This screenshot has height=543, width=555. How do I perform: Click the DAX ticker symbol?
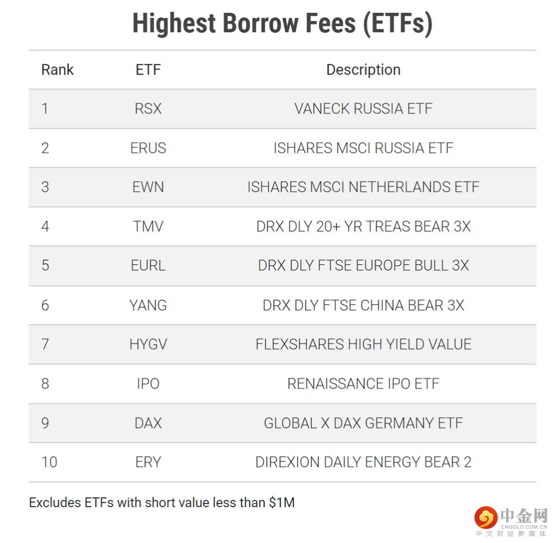click(148, 423)
